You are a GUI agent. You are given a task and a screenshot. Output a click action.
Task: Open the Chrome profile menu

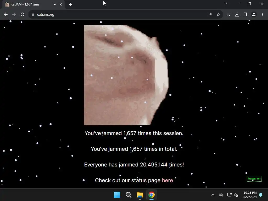[254, 15]
